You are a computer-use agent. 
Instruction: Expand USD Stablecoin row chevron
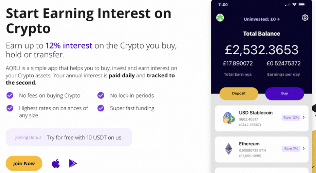click(304, 118)
